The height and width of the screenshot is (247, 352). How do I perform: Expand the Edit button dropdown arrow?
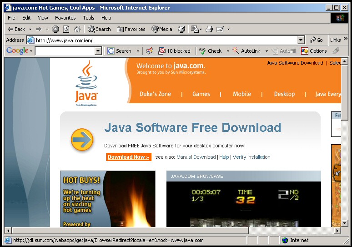pyautogui.click(x=228, y=30)
